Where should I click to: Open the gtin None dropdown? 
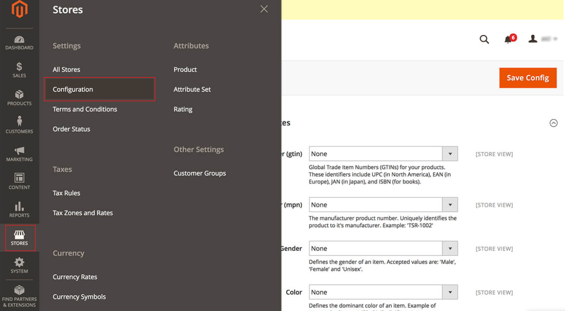(x=383, y=154)
